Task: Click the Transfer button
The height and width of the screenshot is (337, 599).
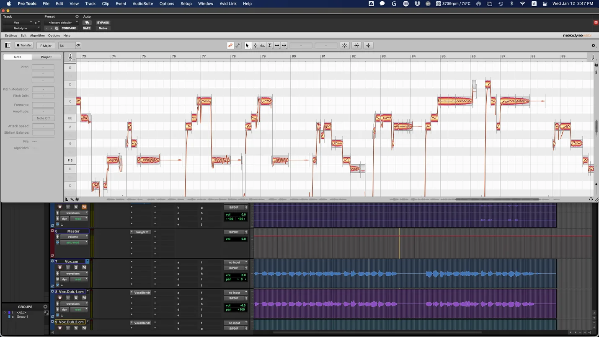Action: (24, 45)
